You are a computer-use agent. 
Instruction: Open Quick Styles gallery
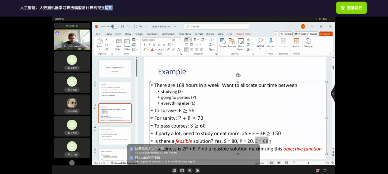click(x=241, y=44)
